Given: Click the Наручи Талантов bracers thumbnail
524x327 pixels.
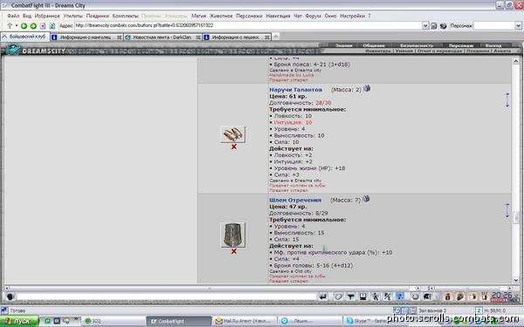Looking at the screenshot, I should (232, 134).
